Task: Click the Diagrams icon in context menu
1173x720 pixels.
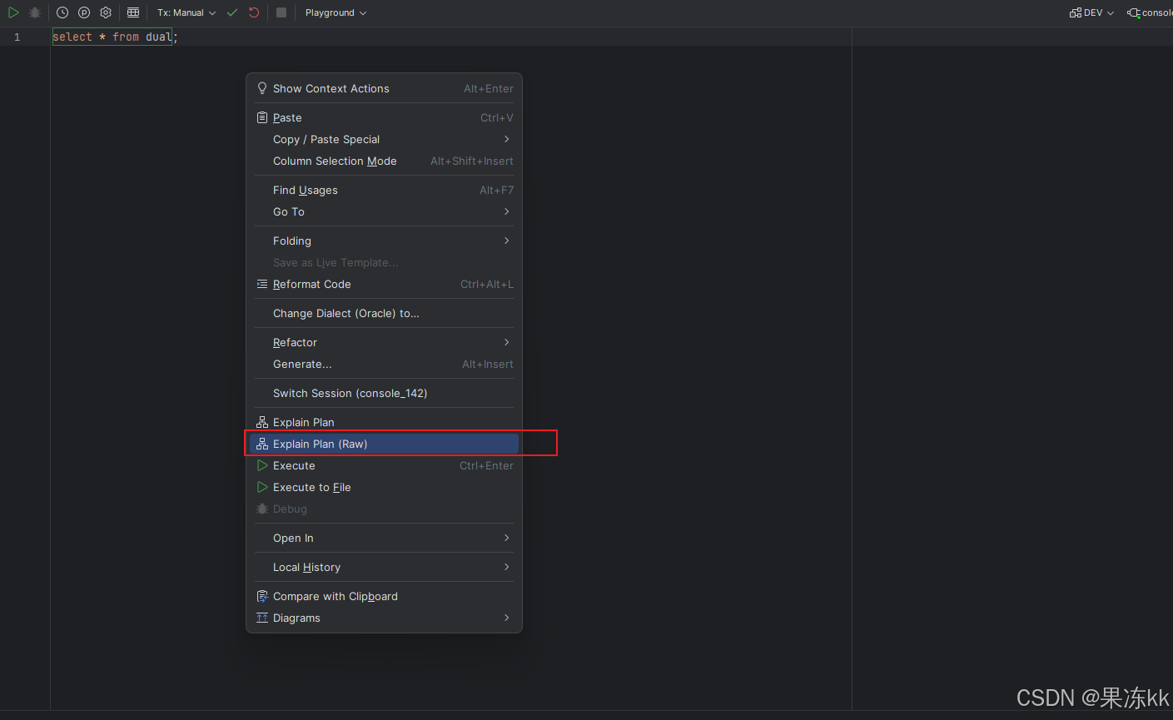Action: coord(262,618)
